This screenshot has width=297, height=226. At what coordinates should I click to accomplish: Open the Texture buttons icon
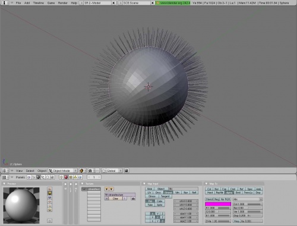(71, 177)
